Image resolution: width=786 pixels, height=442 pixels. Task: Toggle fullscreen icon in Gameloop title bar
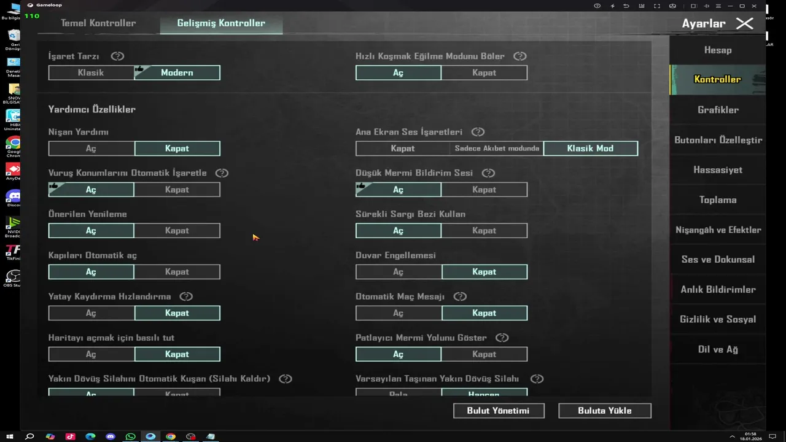pyautogui.click(x=657, y=6)
